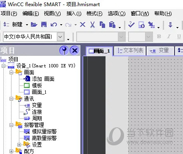This screenshot has height=154, width=183.
Task: Switch to the 变量 tab
Action: [x=160, y=51]
